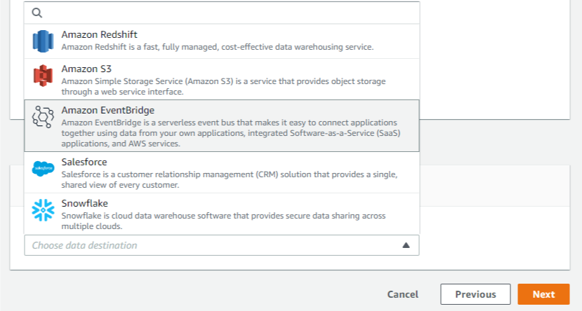Go back with the Previous button
Viewport: 582px width, 311px height.
pos(475,294)
